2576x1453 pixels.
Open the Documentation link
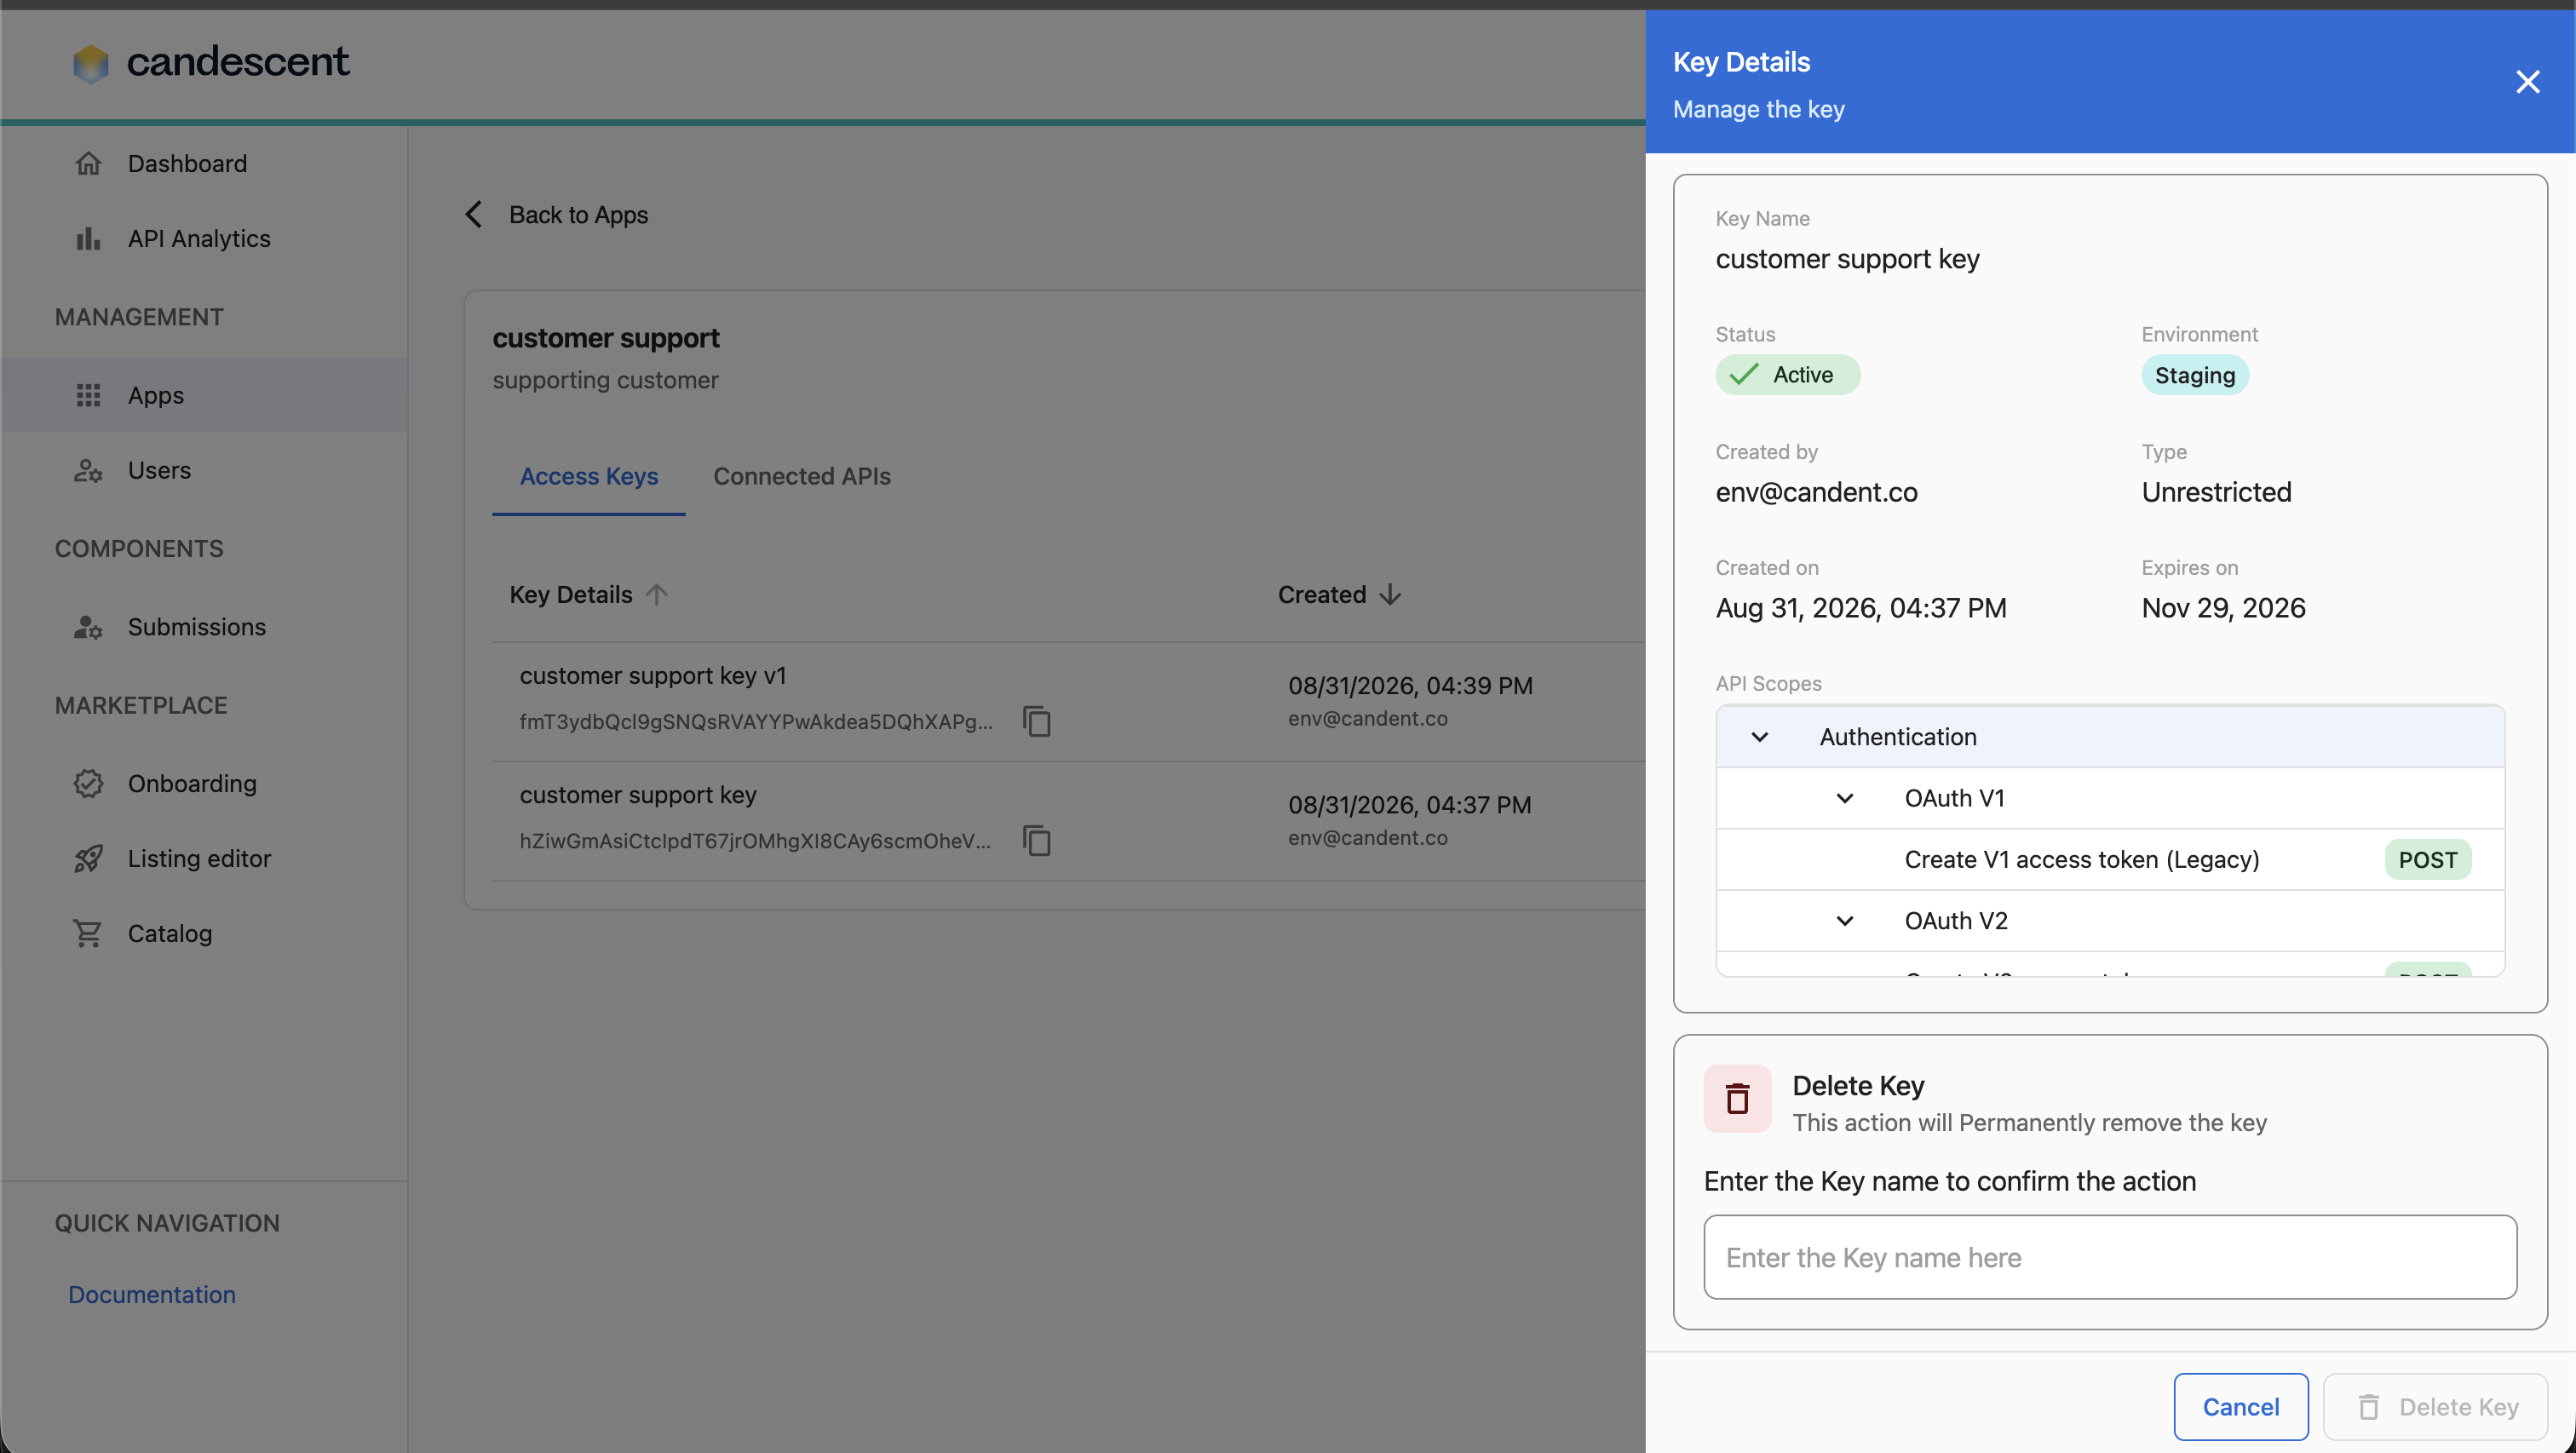point(152,1294)
